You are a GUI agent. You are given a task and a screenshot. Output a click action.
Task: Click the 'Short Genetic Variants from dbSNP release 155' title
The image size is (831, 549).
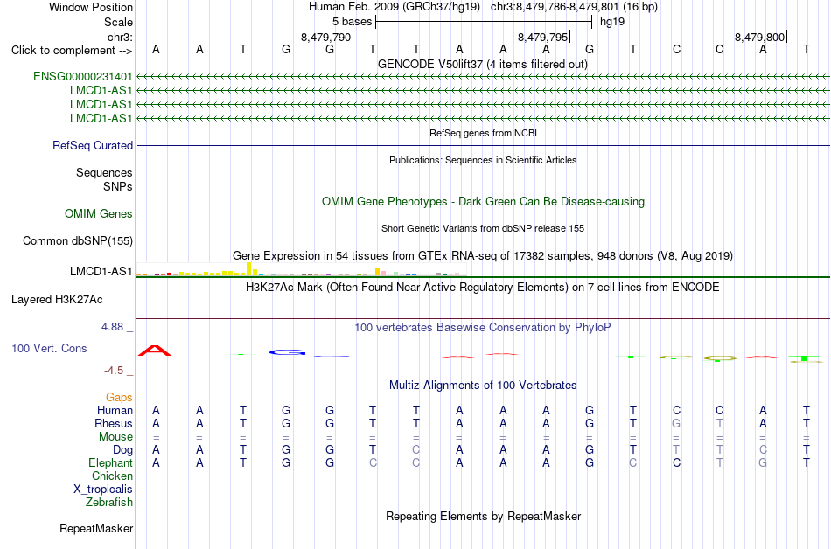[483, 228]
